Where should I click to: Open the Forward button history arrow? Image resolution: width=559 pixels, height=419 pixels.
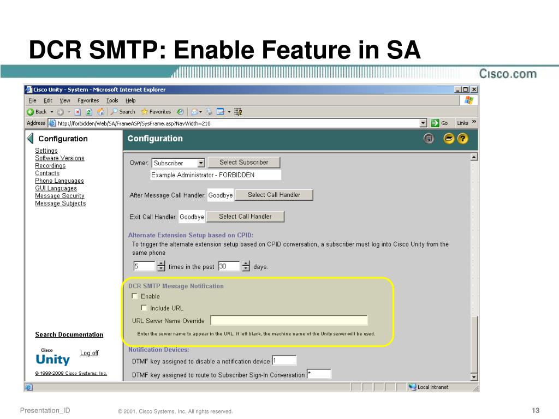[x=69, y=112]
